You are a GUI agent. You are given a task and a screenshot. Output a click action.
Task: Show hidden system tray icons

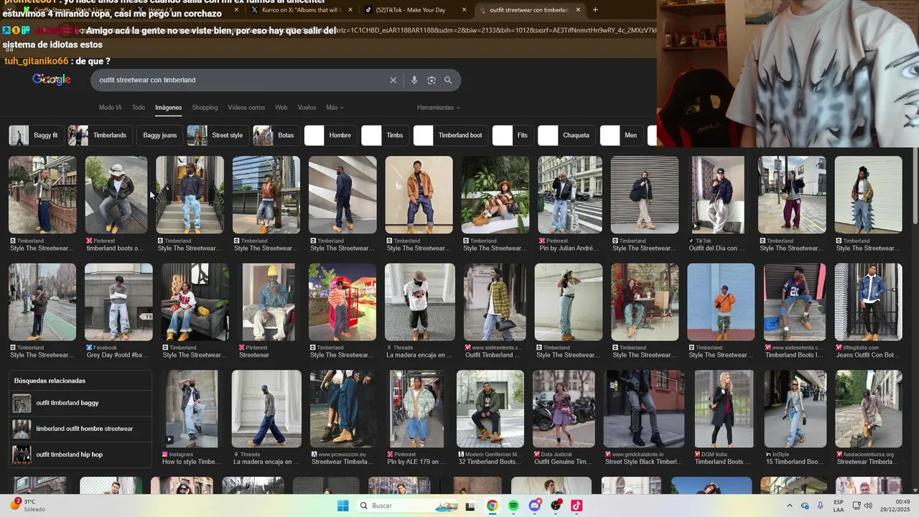[x=790, y=506]
